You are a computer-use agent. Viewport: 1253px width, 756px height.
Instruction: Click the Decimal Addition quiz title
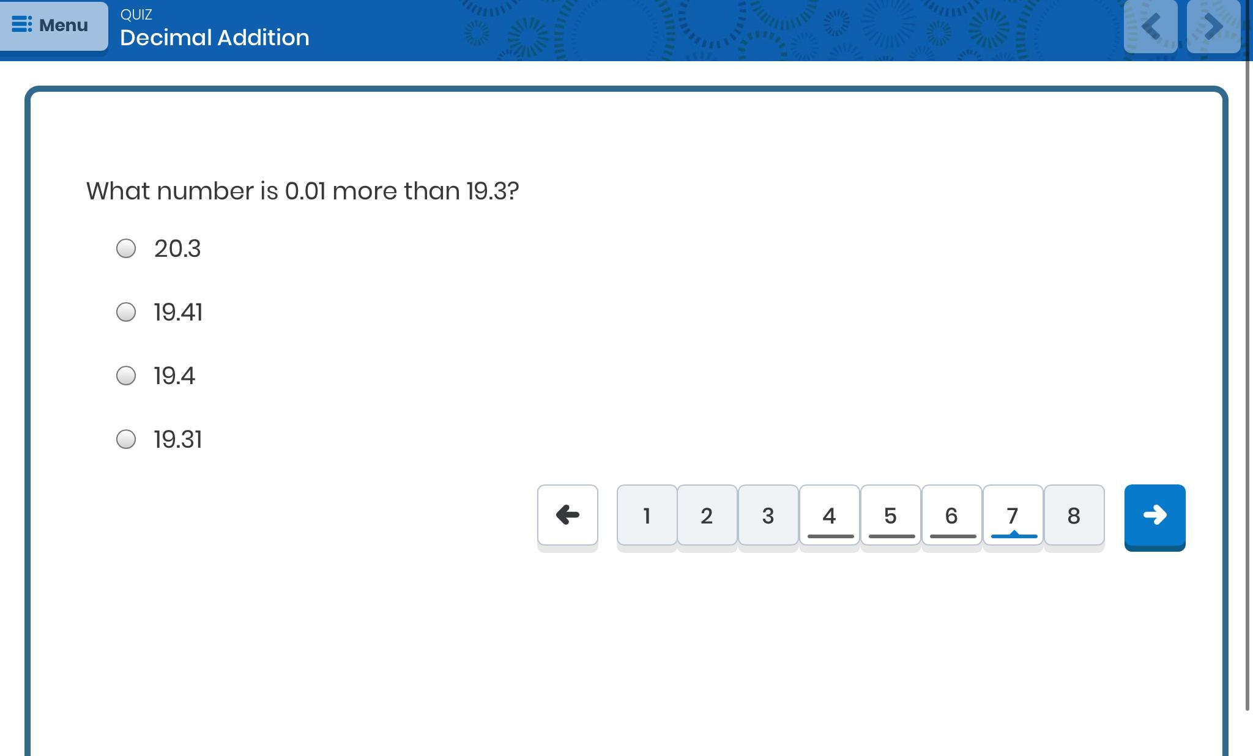click(215, 38)
